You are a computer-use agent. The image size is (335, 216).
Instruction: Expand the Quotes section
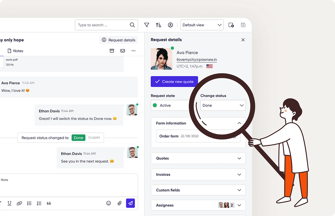click(x=198, y=158)
